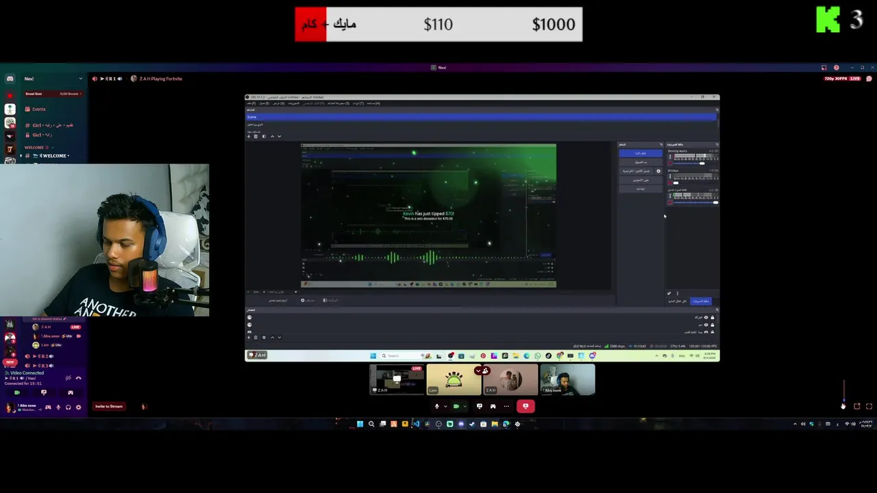Open Discord User Settings gear
The image size is (877, 493).
coord(78,407)
